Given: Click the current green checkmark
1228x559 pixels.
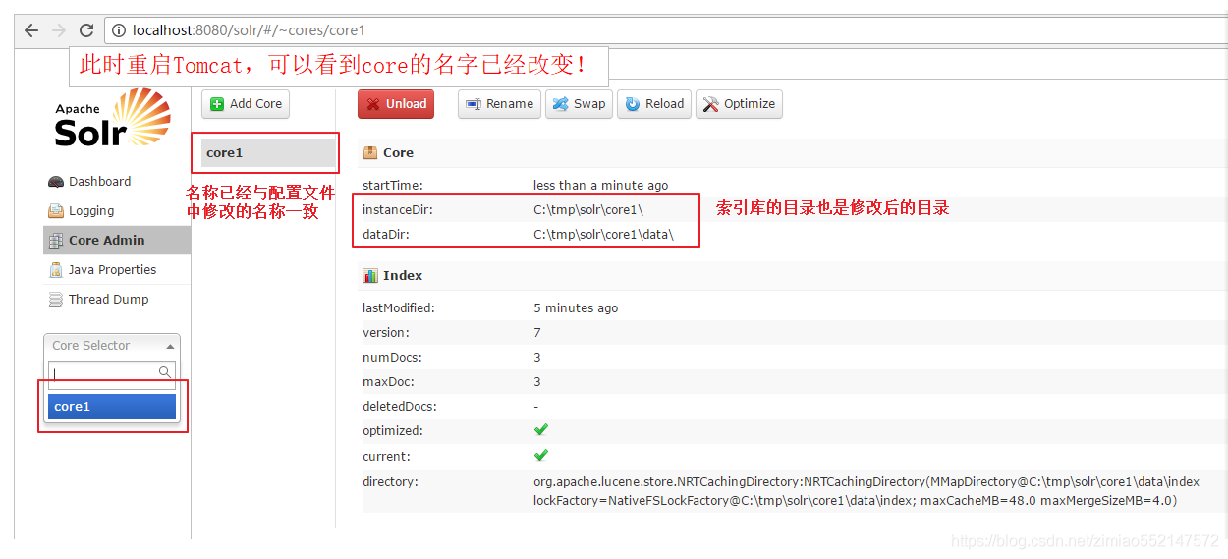Looking at the screenshot, I should pyautogui.click(x=540, y=455).
